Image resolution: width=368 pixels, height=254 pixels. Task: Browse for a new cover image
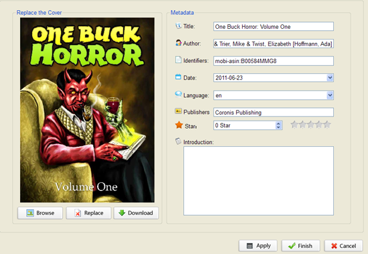click(40, 213)
